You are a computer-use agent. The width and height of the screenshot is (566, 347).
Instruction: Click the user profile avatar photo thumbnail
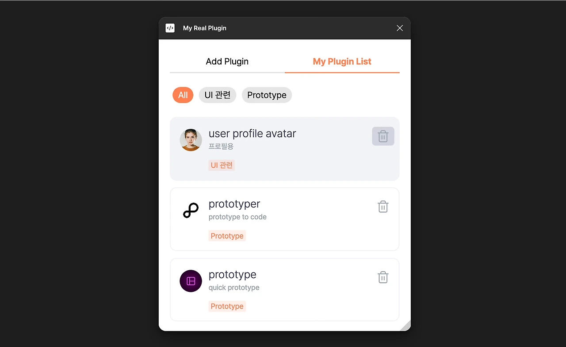(191, 140)
